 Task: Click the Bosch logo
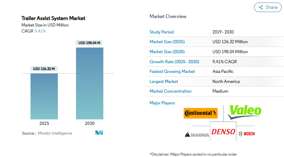click(x=247, y=134)
